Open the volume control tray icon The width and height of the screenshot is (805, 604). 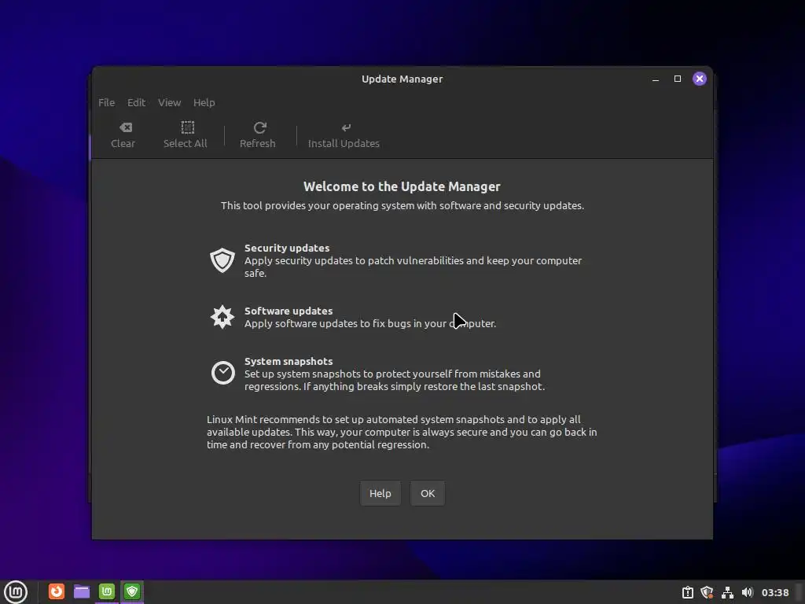(747, 592)
